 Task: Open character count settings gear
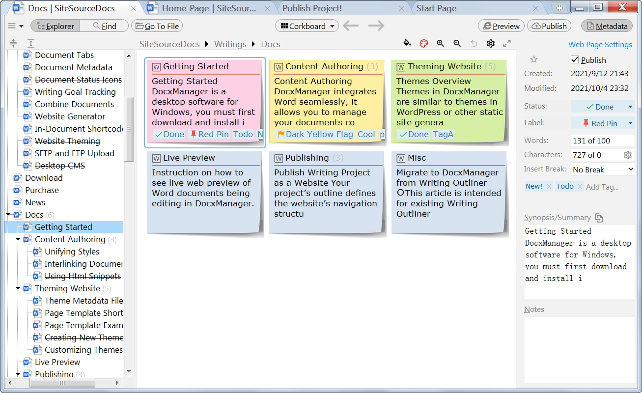628,155
